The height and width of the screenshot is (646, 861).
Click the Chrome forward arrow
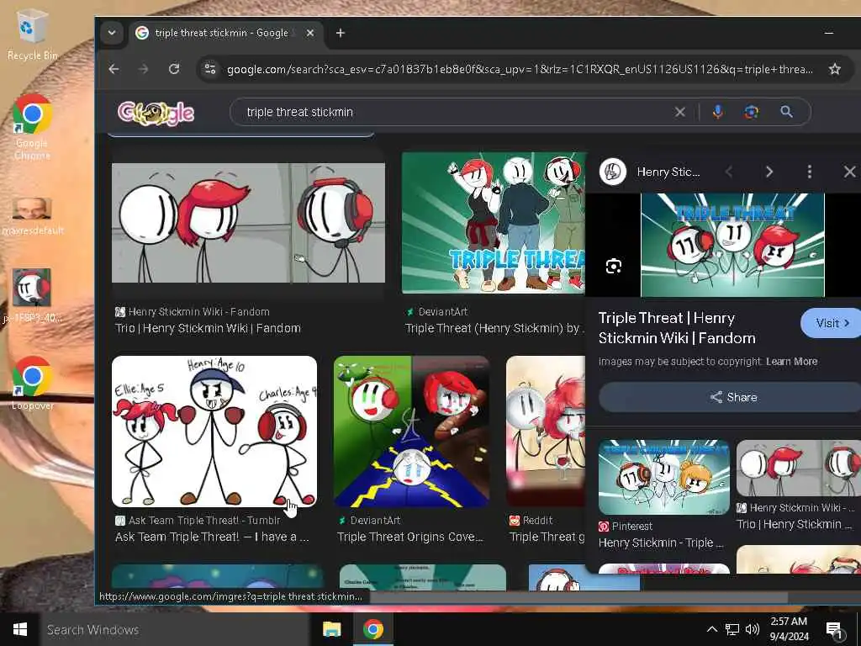[x=143, y=69]
